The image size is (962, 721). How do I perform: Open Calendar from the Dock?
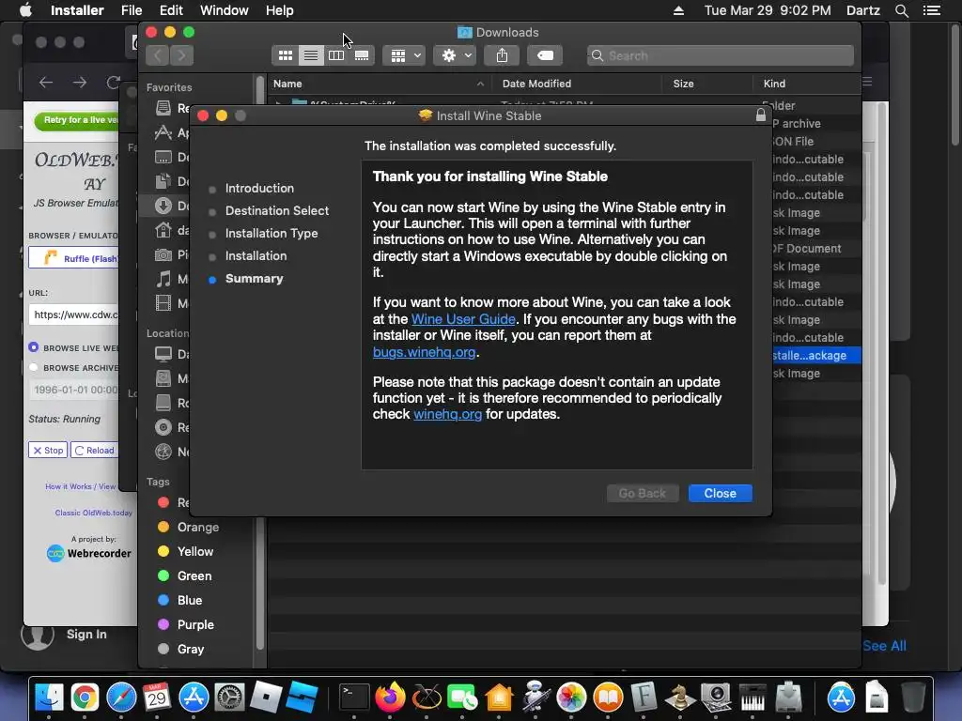point(157,698)
